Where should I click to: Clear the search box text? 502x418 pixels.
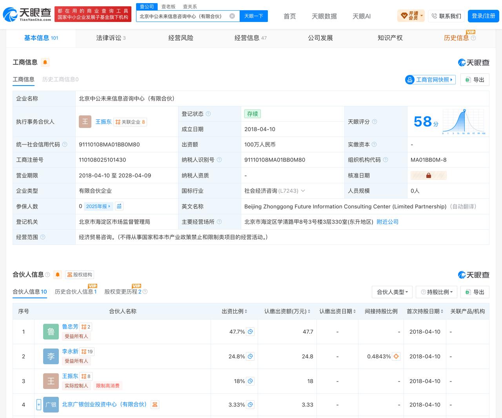tap(232, 16)
